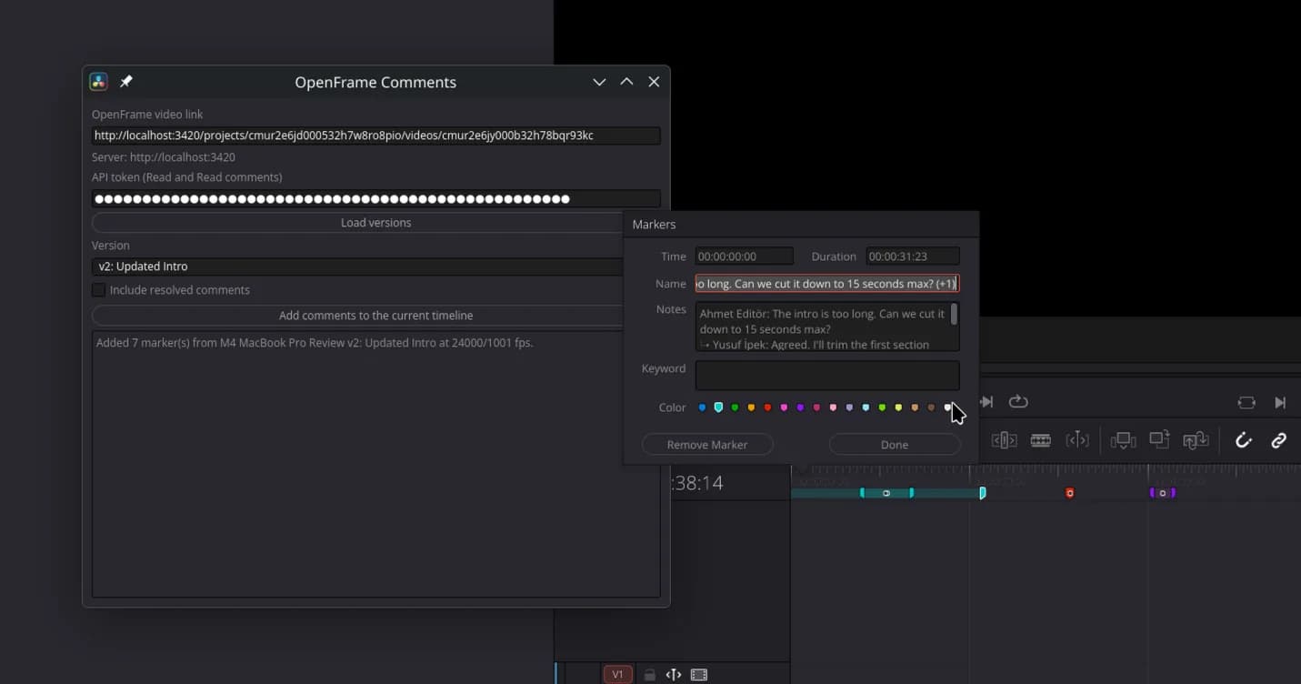The image size is (1301, 684).
Task: Toggle Linked Selection chain icon
Action: click(1279, 441)
